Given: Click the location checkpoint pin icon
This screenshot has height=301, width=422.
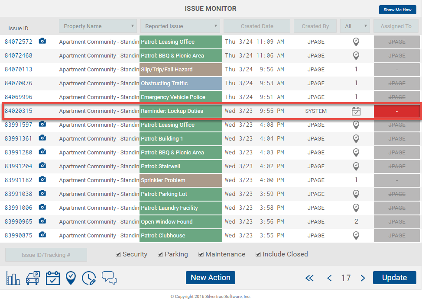Looking at the screenshot, I should pos(71,278).
